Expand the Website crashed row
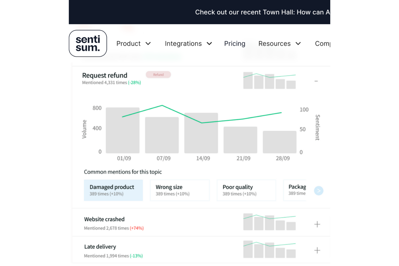399x266 pixels. (317, 224)
